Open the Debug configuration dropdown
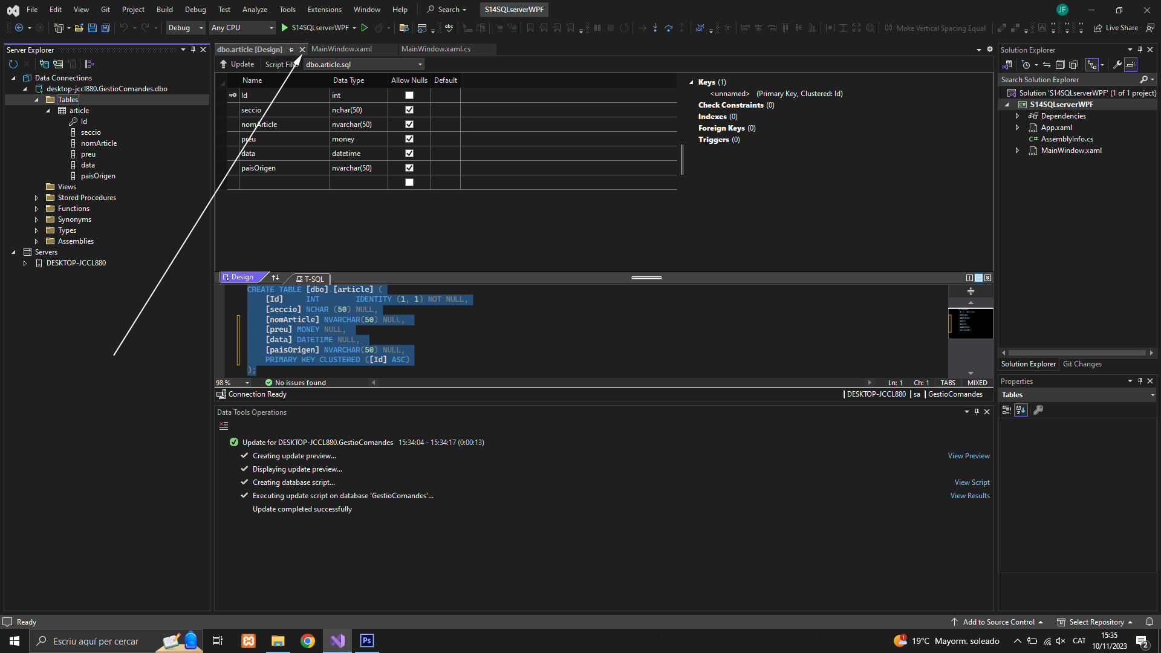Screen dimensions: 1161x653 click(186, 28)
